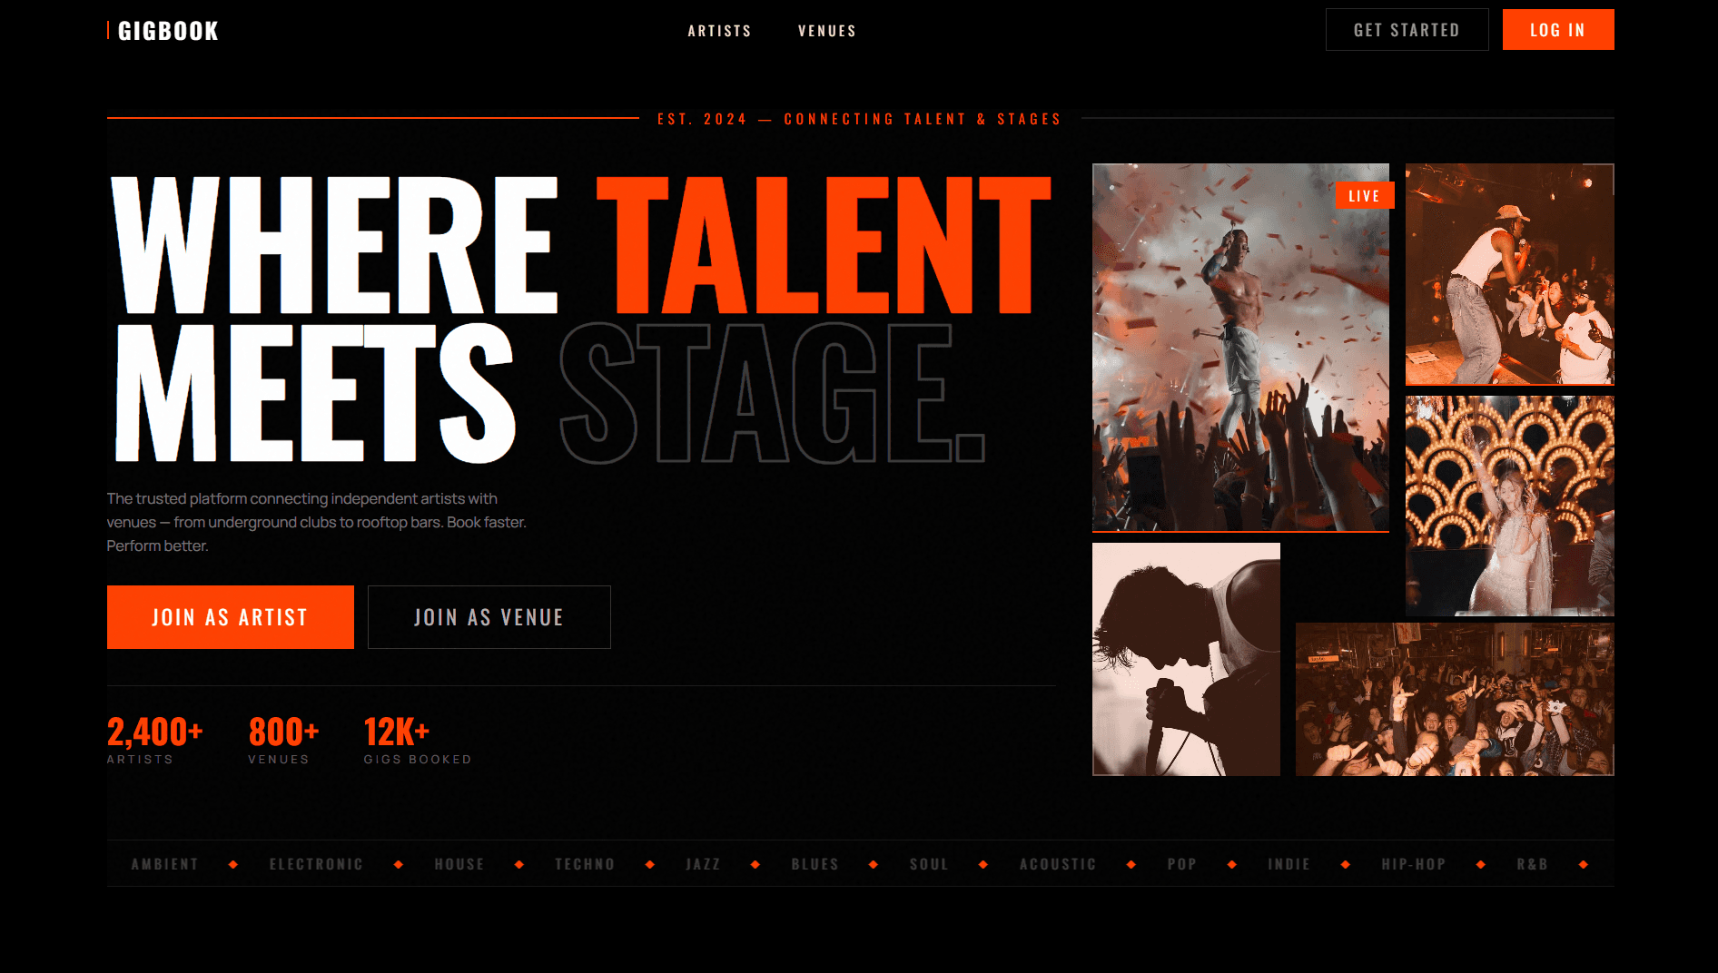The width and height of the screenshot is (1718, 973).
Task: Click the GIGBOOK logo
Action: point(163,31)
